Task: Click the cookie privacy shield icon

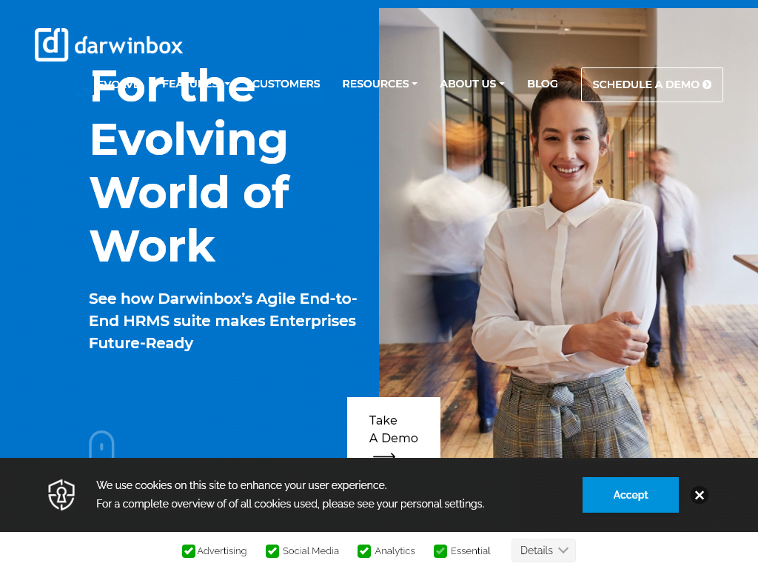Action: click(x=61, y=495)
